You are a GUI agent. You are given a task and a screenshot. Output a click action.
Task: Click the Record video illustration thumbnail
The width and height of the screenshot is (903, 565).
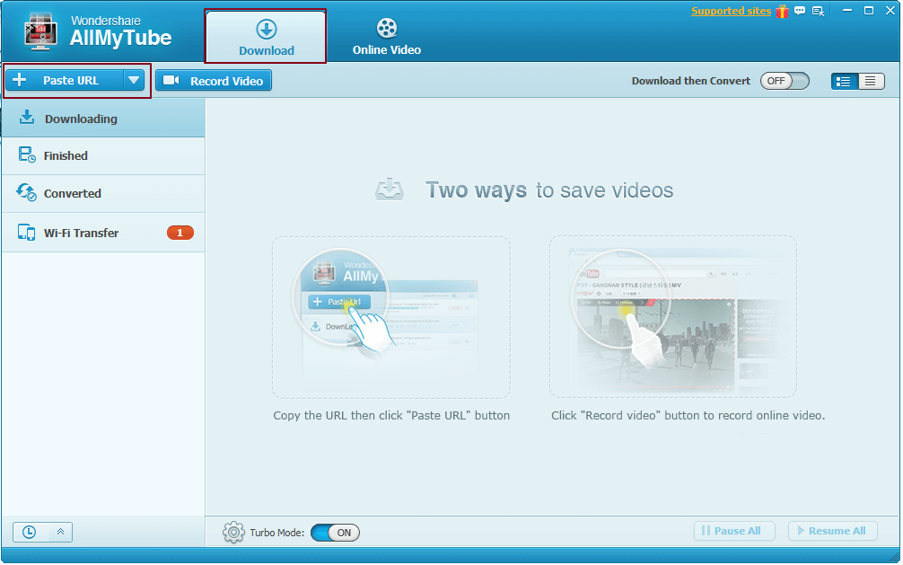click(x=673, y=316)
